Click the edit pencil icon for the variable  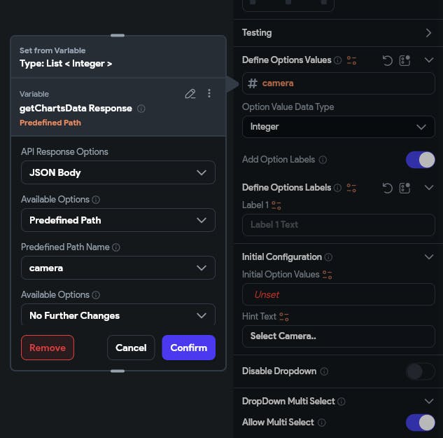click(190, 93)
